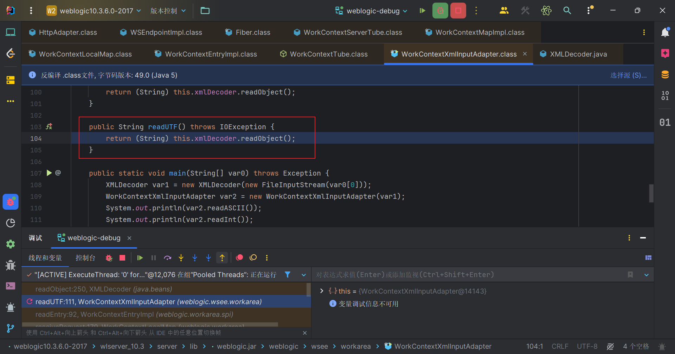Open the build tools hammer icon
Image resolution: width=675 pixels, height=354 pixels.
tap(525, 11)
